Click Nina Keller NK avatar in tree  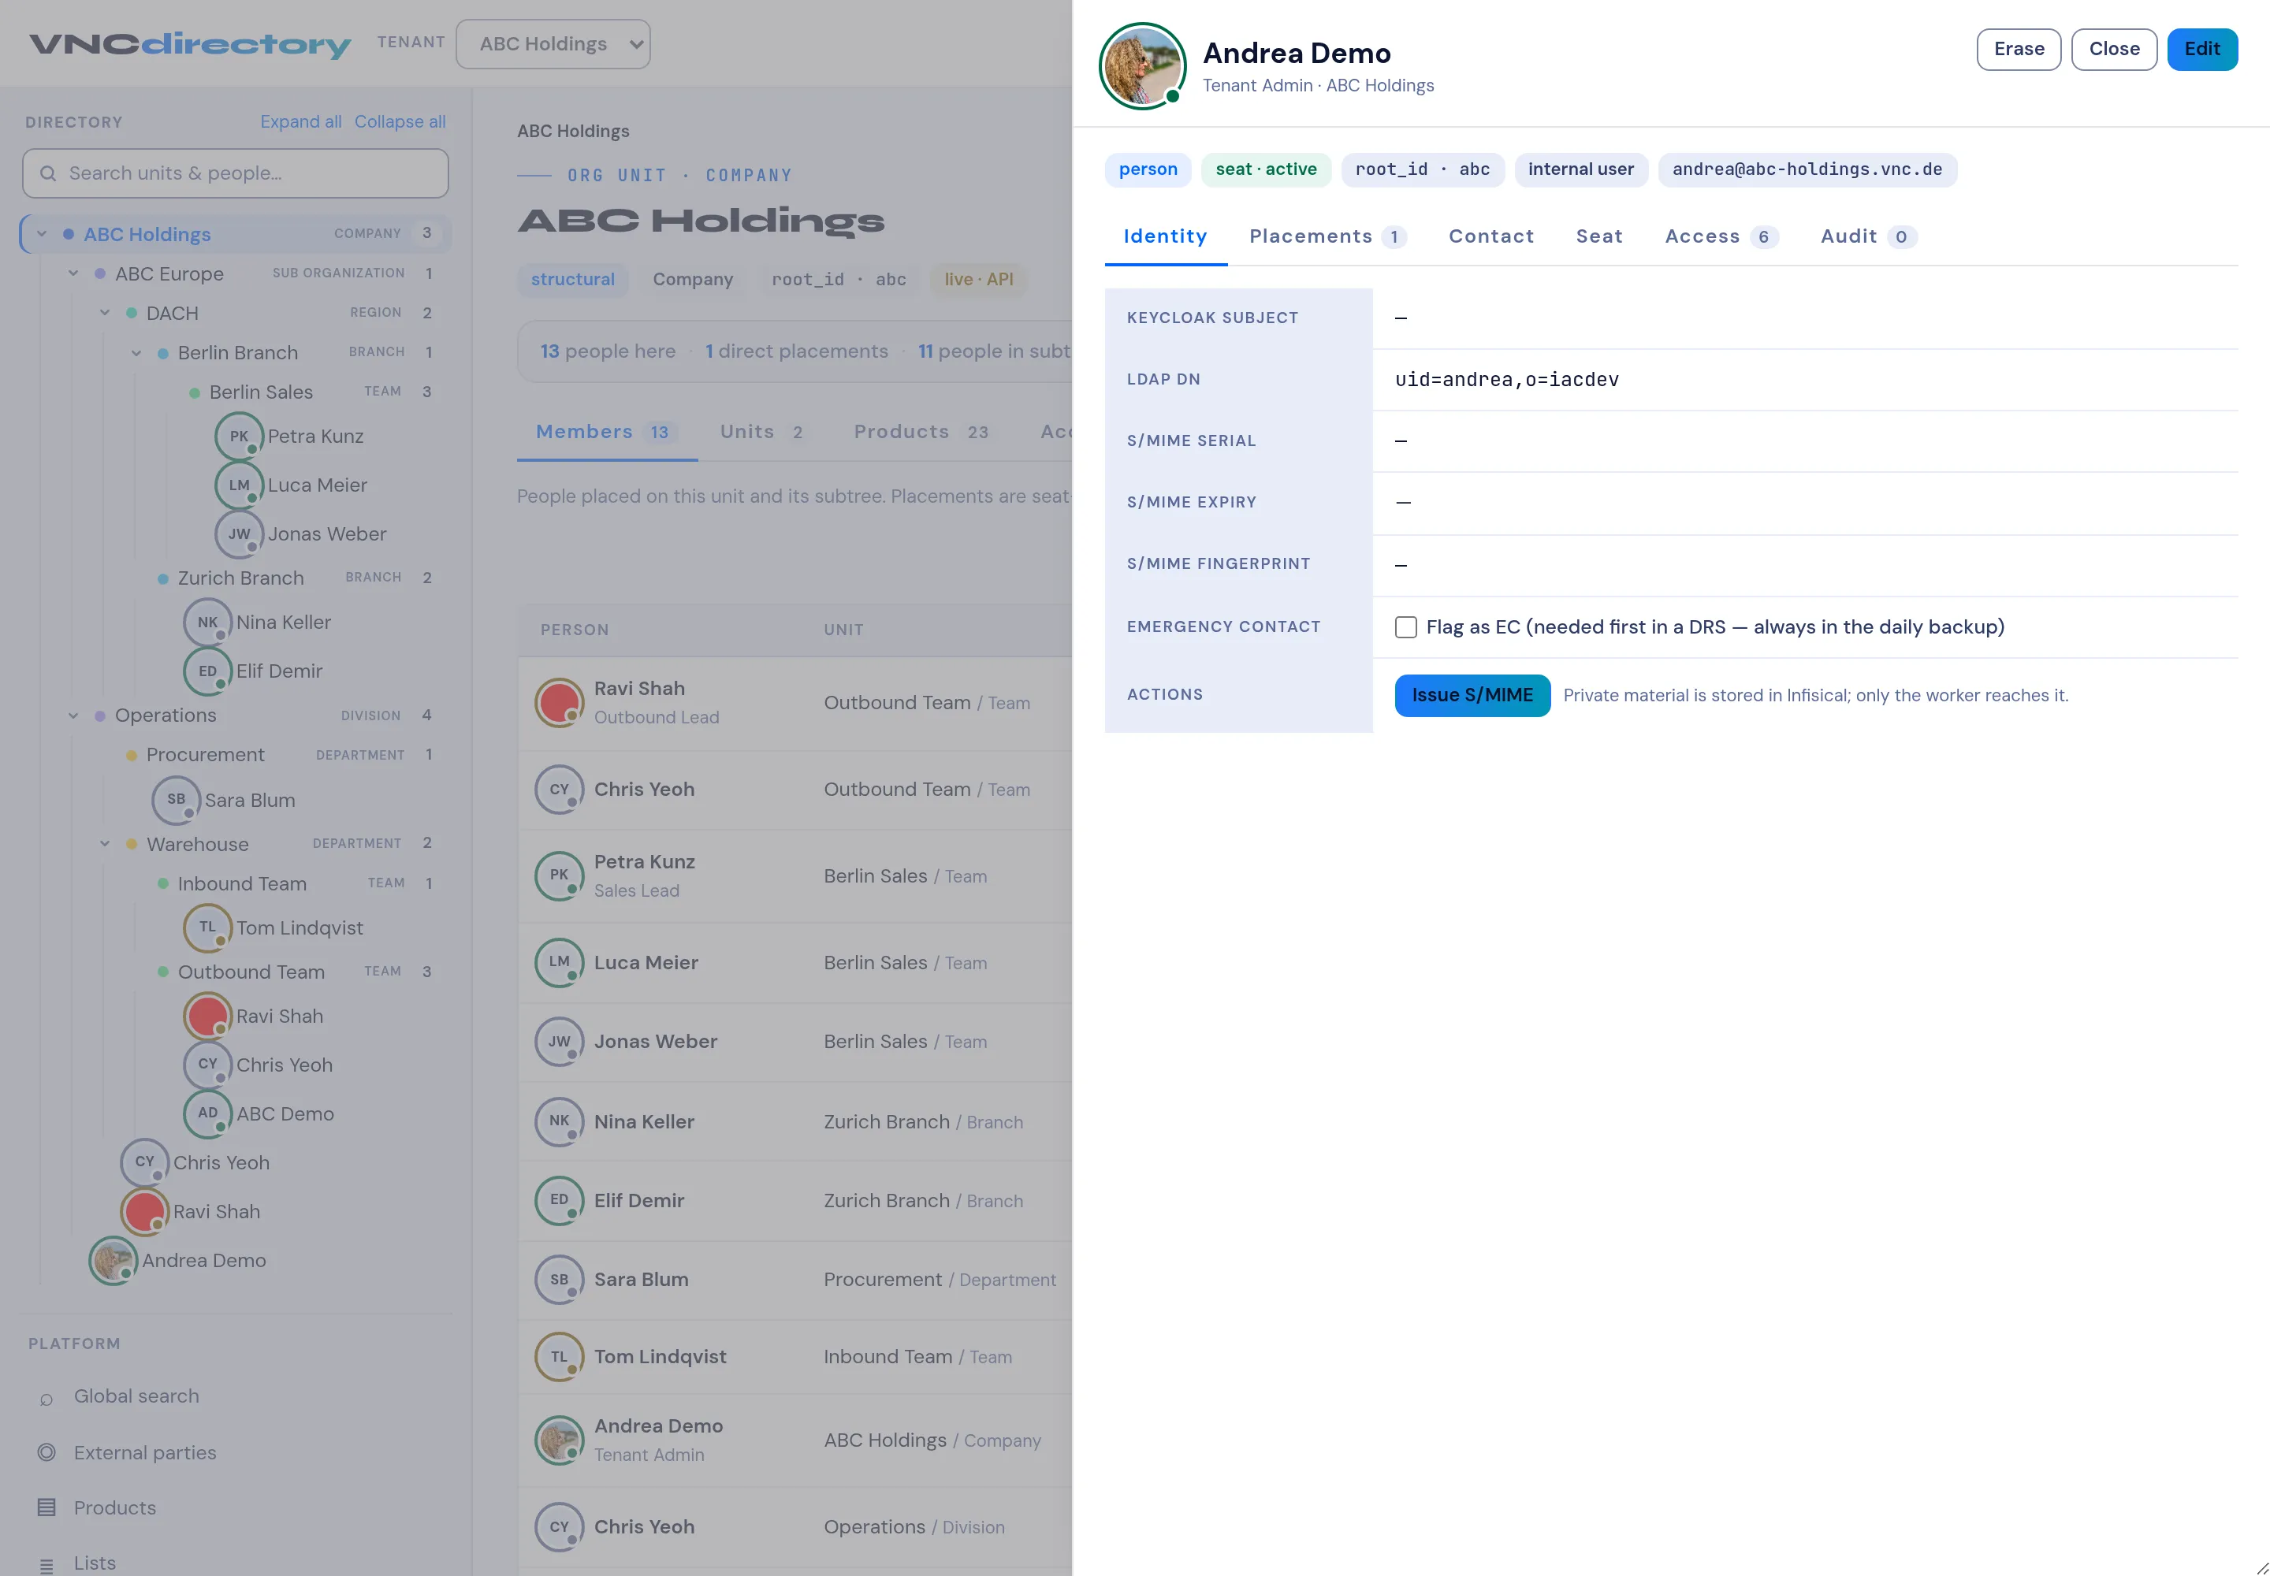[x=207, y=622]
